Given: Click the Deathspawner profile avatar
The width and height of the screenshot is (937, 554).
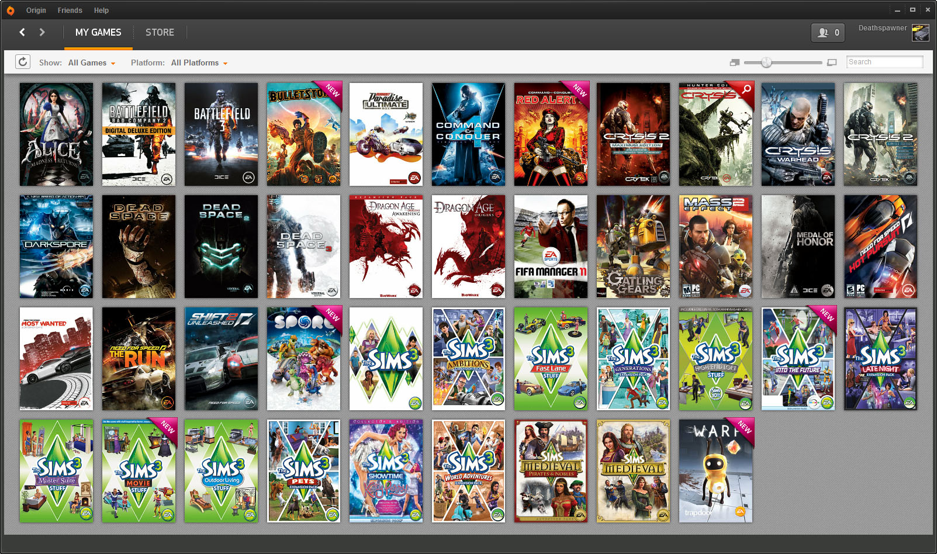Looking at the screenshot, I should [921, 33].
